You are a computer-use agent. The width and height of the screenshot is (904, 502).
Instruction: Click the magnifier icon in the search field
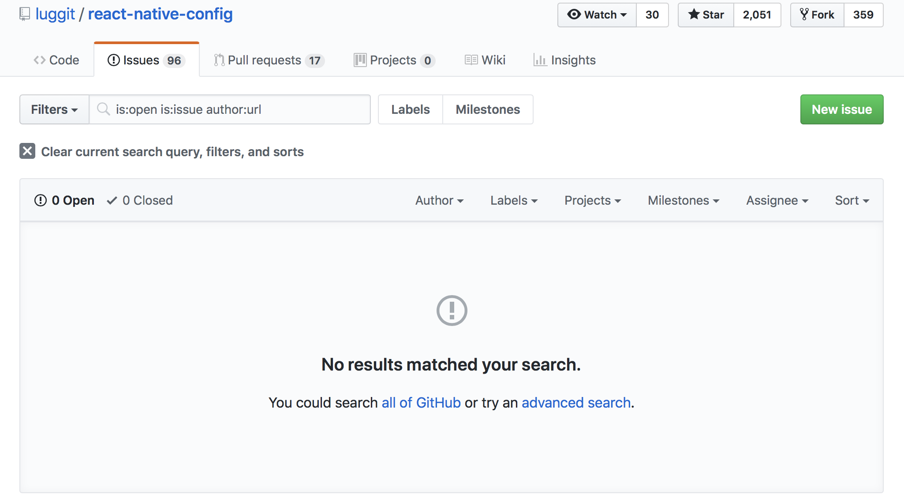(x=104, y=109)
